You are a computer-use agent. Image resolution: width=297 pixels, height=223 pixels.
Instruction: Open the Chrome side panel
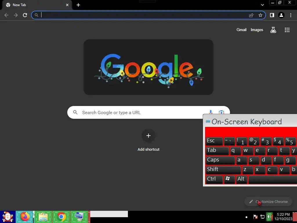tap(272, 15)
